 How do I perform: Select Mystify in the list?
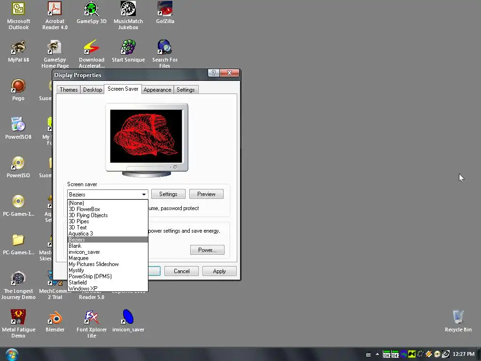click(108, 270)
